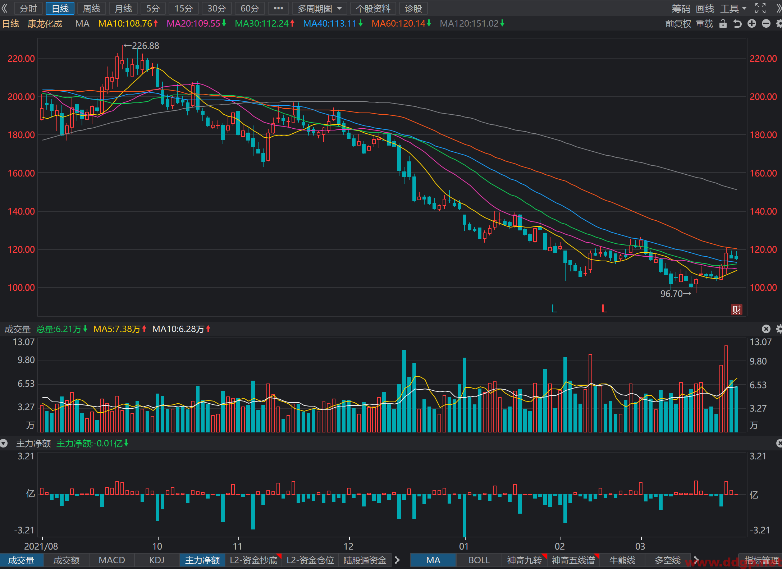Select 日线 daily chart tab
This screenshot has width=782, height=569.
click(x=60, y=8)
